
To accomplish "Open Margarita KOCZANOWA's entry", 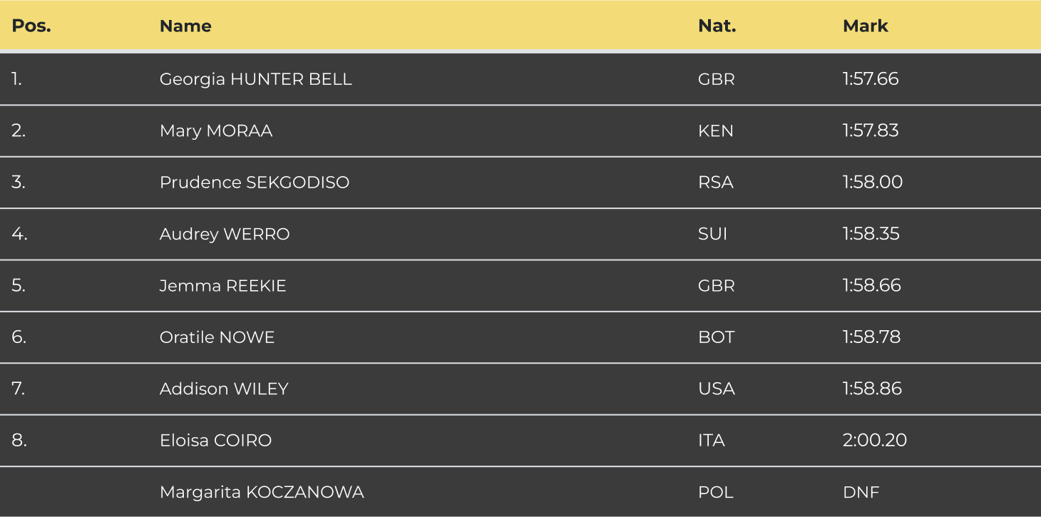I will (x=261, y=493).
